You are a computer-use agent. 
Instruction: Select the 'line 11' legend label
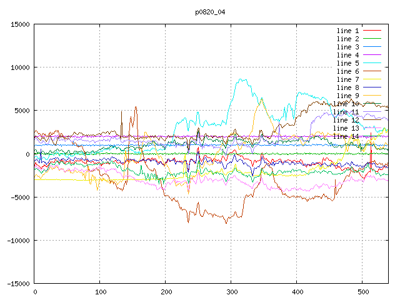(x=346, y=112)
